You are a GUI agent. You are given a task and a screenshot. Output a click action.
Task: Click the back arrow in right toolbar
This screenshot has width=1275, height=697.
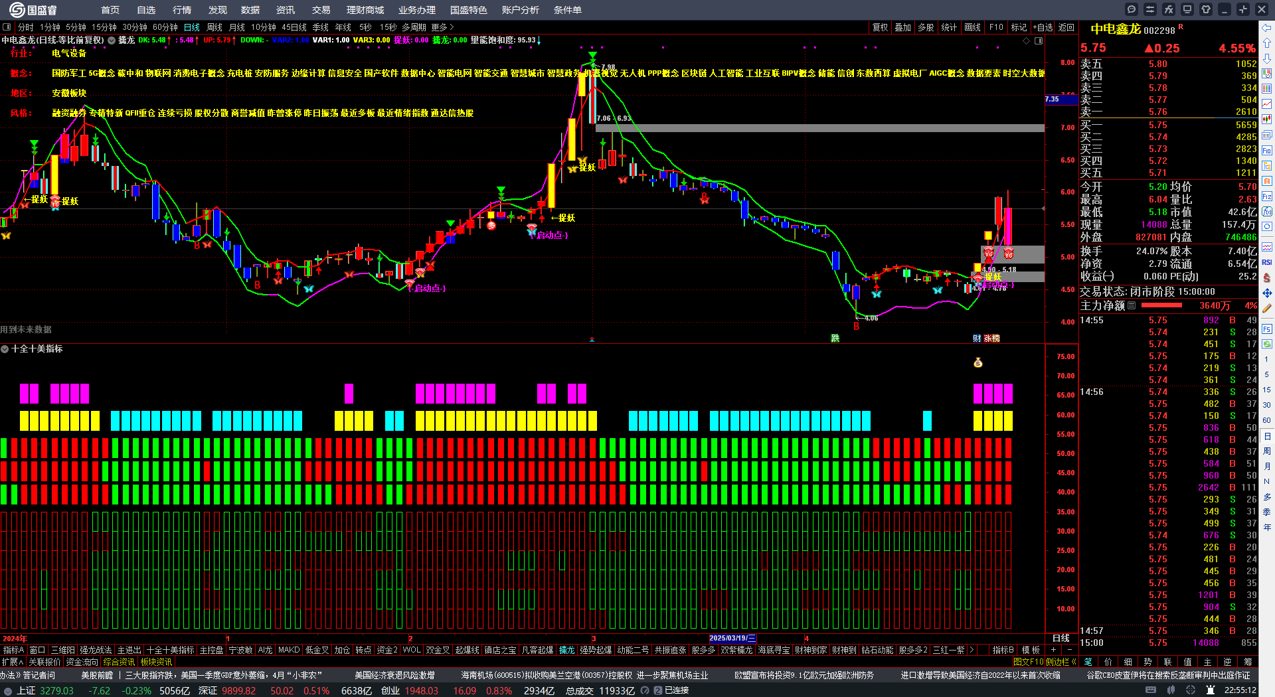[1267, 28]
